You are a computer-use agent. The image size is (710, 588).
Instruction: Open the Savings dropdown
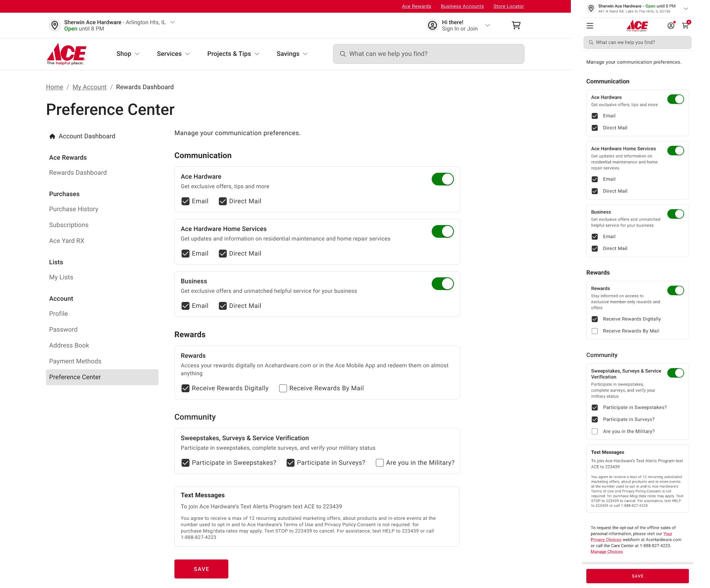292,53
